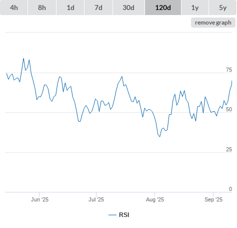Open the 7d time range view

(x=98, y=8)
